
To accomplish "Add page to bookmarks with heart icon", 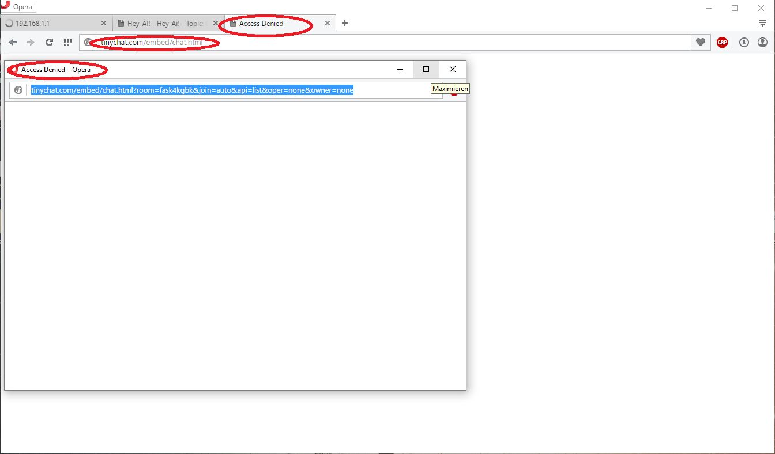I will click(x=700, y=42).
